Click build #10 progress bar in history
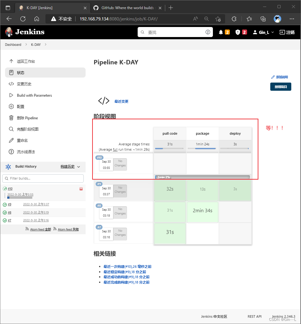This screenshot has width=301, height=324. pos(20,198)
